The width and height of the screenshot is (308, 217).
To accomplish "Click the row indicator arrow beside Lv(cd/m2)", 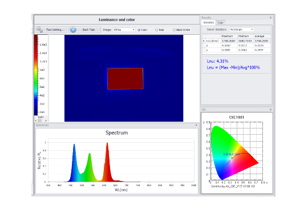I will coord(204,41).
